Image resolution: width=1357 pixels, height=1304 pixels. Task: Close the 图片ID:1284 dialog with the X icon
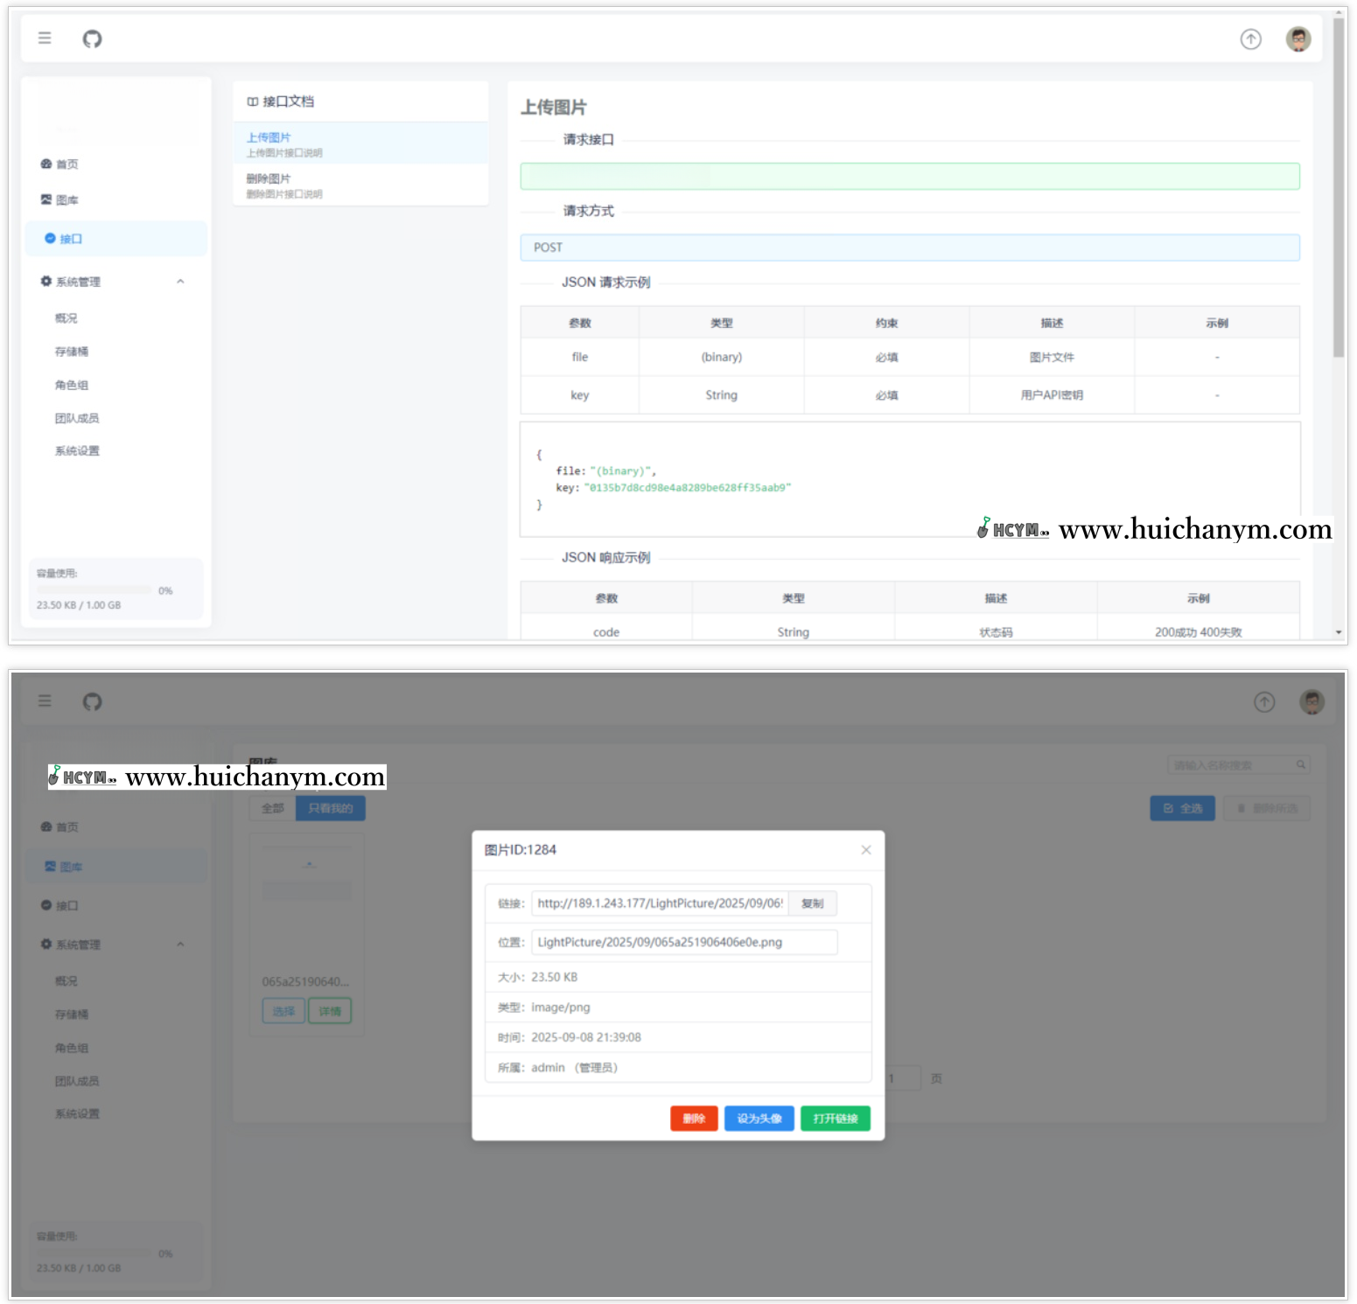[865, 850]
